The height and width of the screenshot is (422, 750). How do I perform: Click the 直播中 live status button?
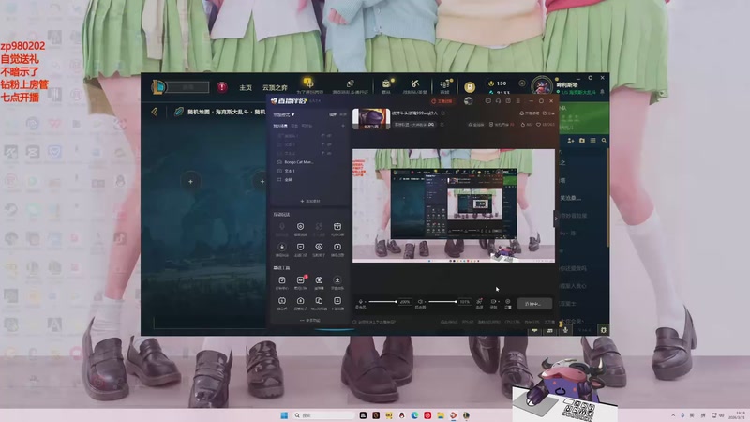click(534, 303)
